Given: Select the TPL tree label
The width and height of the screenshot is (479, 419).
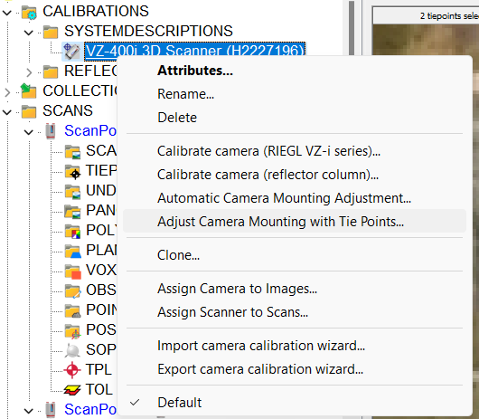Looking at the screenshot, I should pos(99,369).
